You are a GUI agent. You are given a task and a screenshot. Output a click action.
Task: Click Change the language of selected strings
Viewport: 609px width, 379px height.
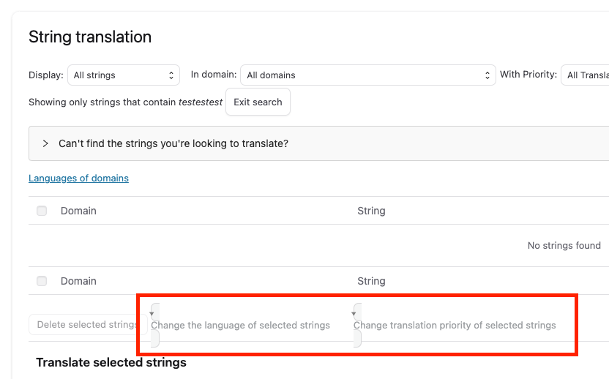point(240,326)
